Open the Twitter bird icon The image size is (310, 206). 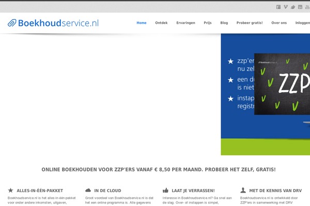coord(293,7)
